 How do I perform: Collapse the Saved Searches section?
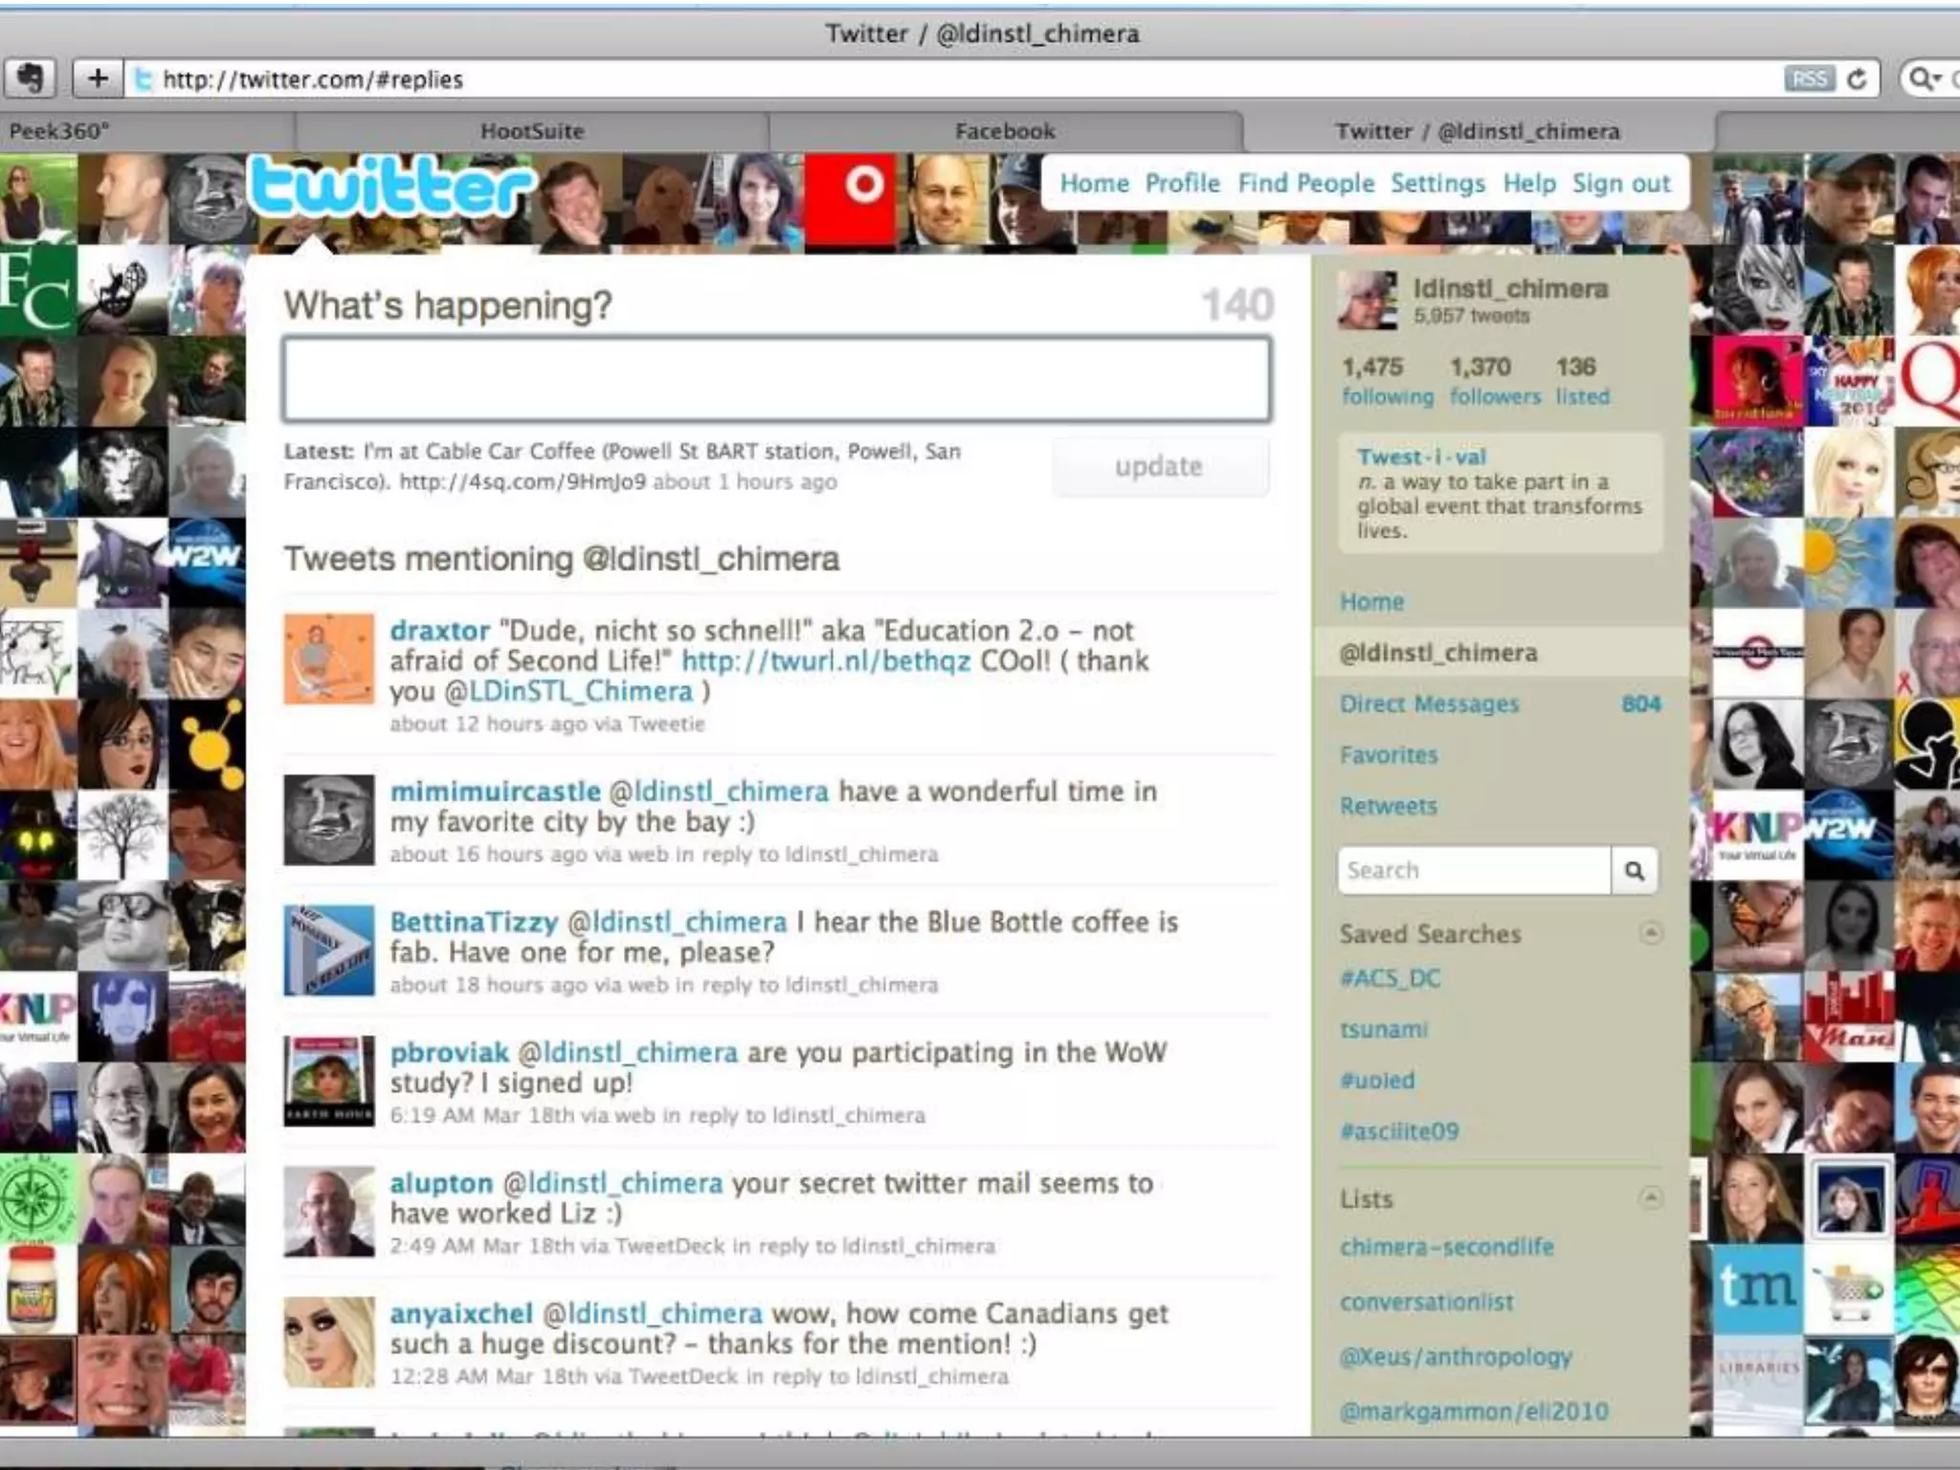(x=1651, y=932)
